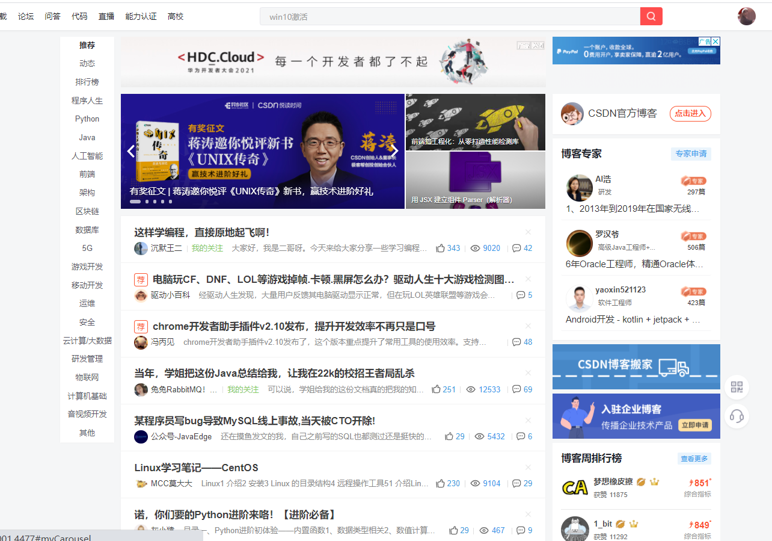Open 用 JSX 建立组件 Parser thumbnail
This screenshot has height=541, width=772.
475,180
